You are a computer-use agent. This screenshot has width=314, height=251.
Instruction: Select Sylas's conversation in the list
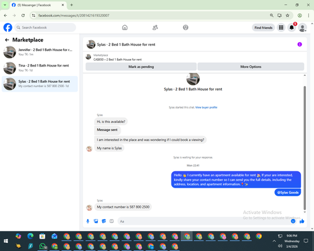click(x=40, y=84)
